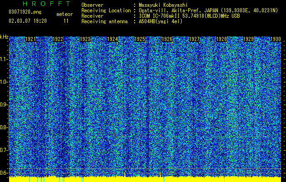Click the 1926 time marker
This screenshot has width=286, height=182.
tap(167, 39)
